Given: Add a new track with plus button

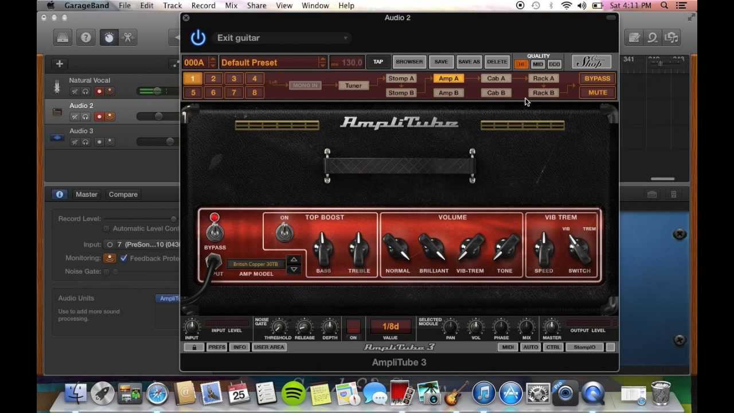Looking at the screenshot, I should (60, 64).
